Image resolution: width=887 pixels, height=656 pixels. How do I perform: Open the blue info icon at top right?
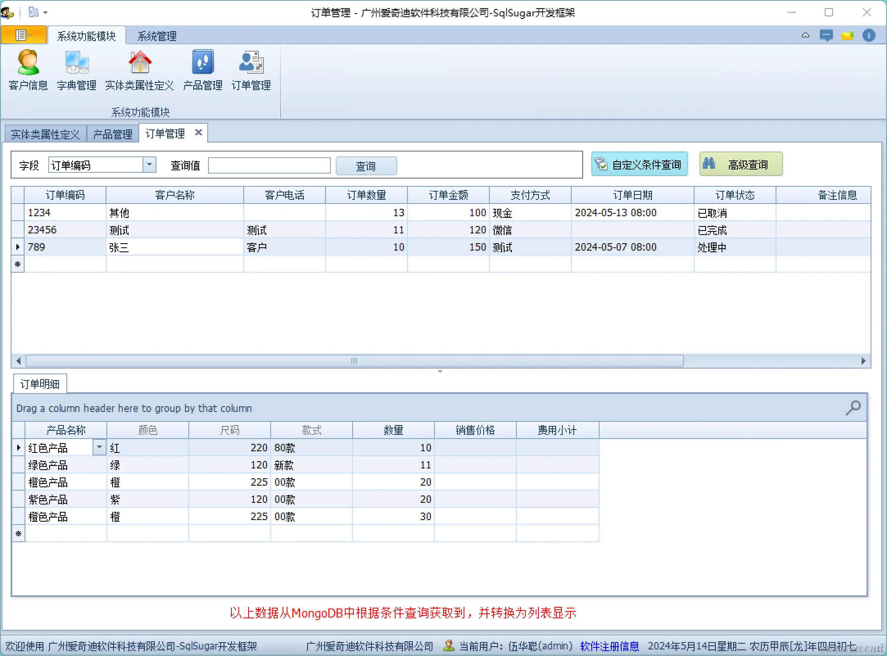coord(869,35)
